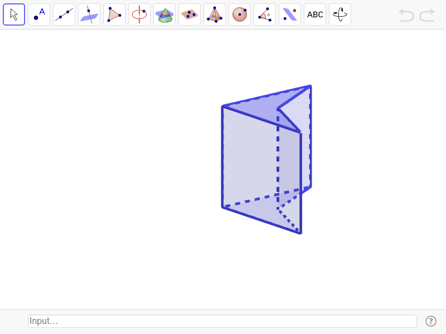
Task: Activate the Rotate 3D Graphics View tool
Action: (x=340, y=14)
